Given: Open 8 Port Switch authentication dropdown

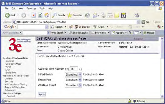Looking at the screenshot, I should [80, 75].
